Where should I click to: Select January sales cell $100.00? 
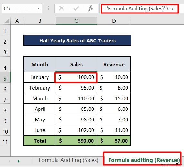pos(76,77)
